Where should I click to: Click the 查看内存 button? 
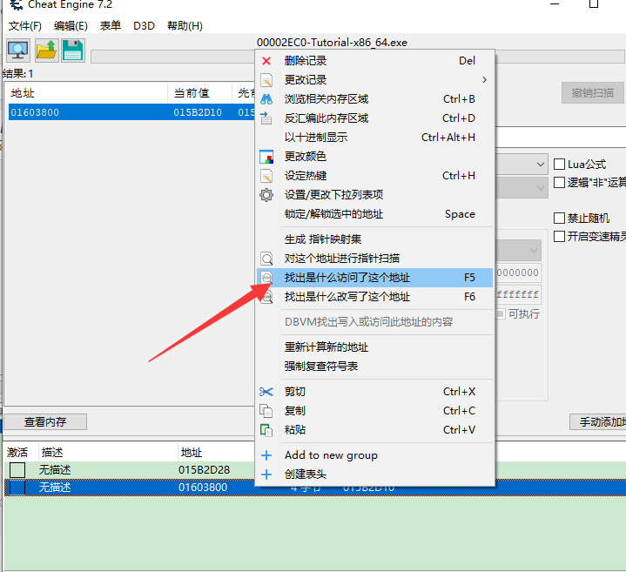(x=45, y=422)
